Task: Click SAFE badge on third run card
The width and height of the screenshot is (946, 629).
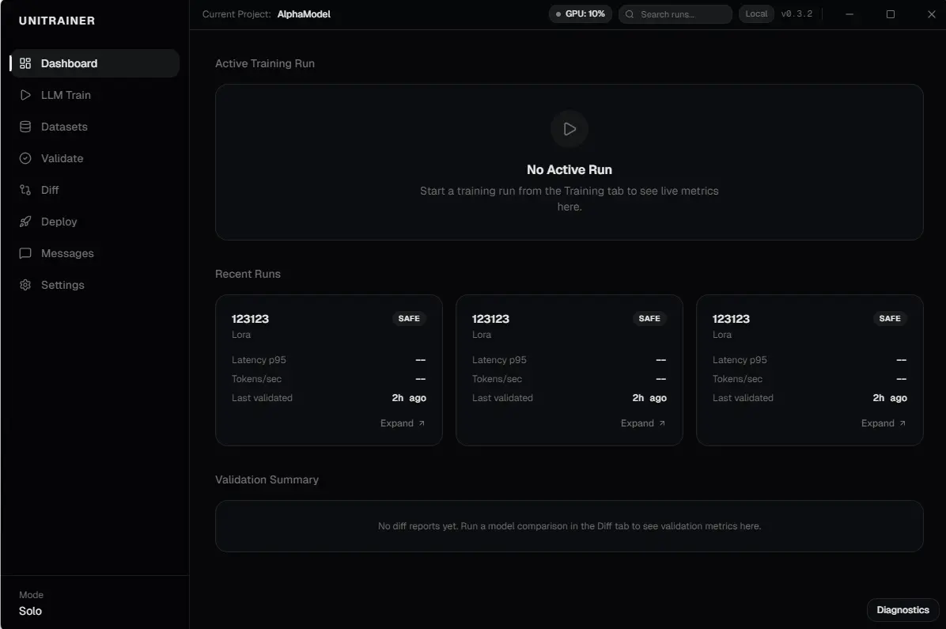Action: point(890,318)
